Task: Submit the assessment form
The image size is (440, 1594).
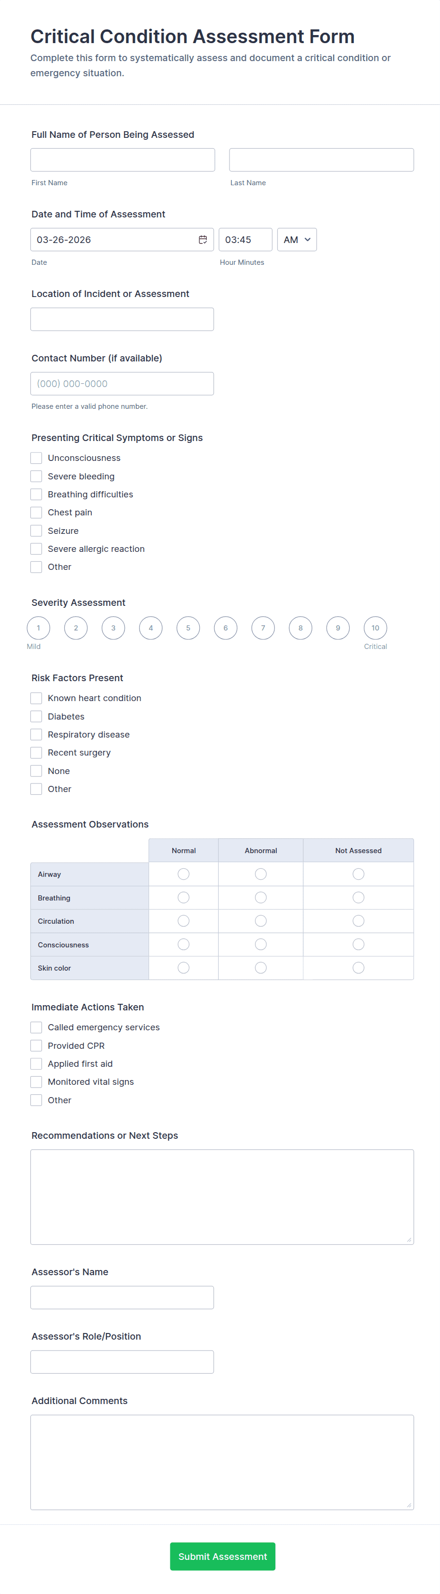Action: pos(222,1556)
